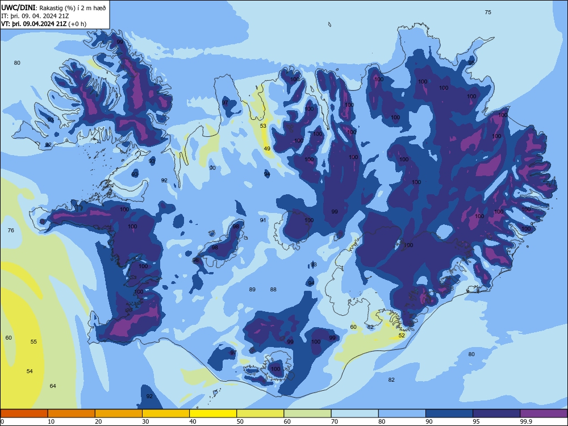Click the 20–30 light orange legend swatch
This screenshot has height=426, width=568.
119,414
